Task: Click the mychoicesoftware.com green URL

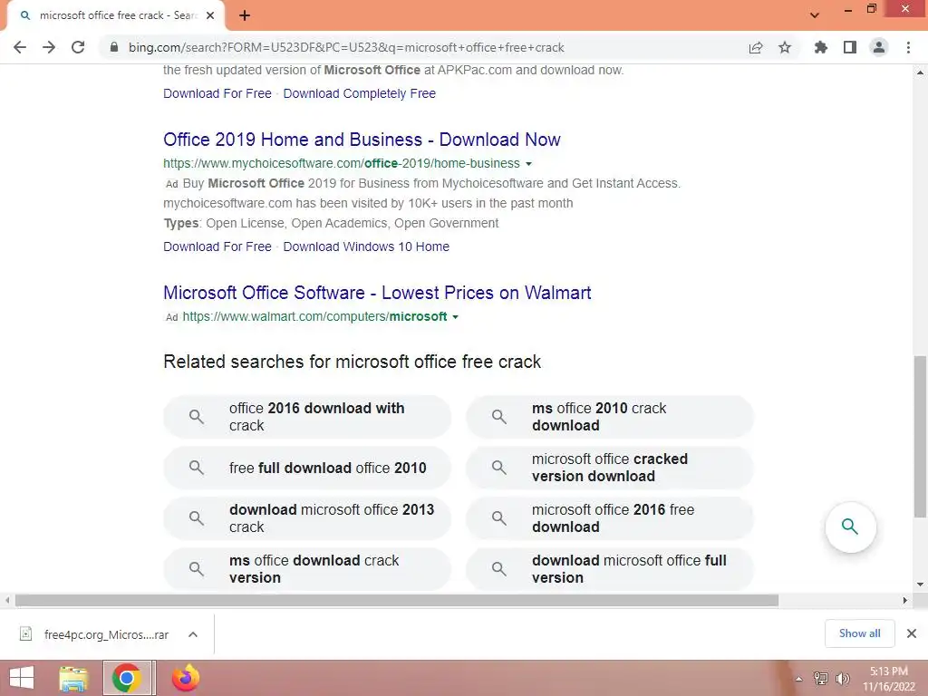Action: [x=342, y=163]
